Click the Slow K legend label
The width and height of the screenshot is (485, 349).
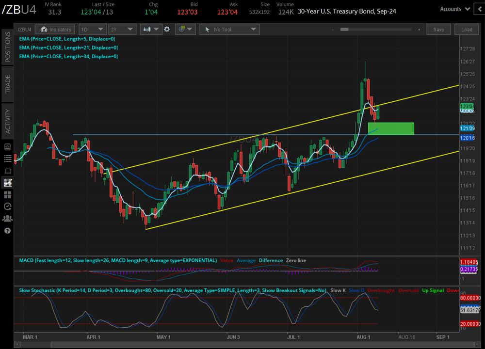click(x=338, y=290)
